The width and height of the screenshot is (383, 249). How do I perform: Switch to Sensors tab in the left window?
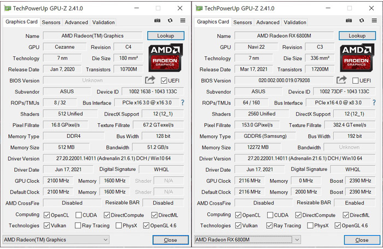(51, 22)
